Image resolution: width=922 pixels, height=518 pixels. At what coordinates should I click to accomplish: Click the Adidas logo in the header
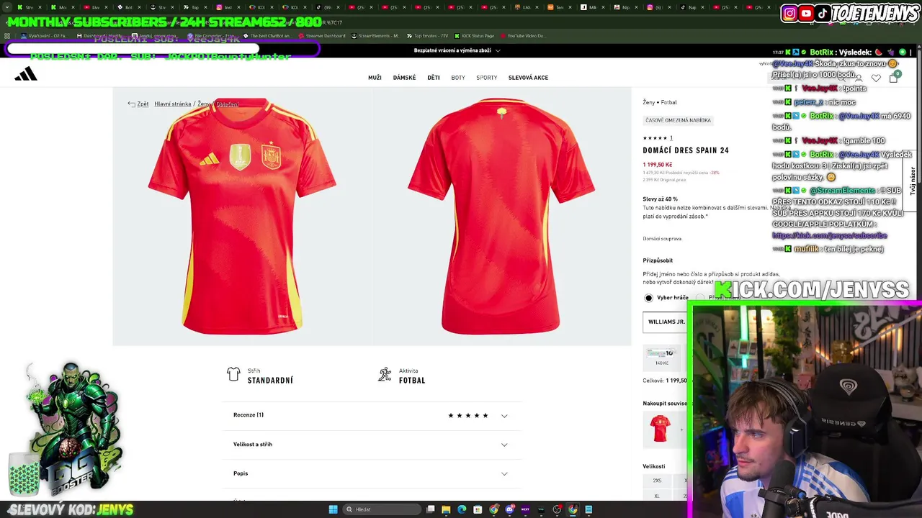[25, 73]
